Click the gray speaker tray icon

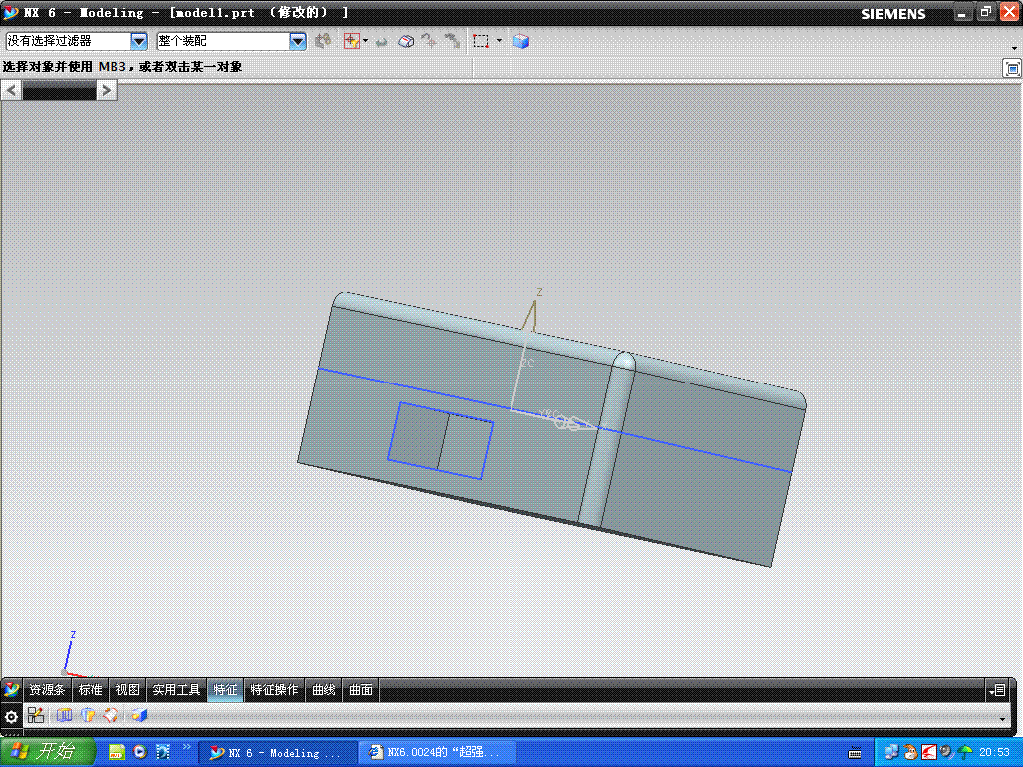click(x=947, y=753)
